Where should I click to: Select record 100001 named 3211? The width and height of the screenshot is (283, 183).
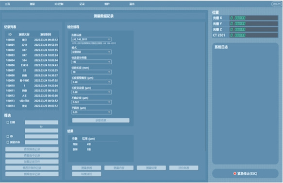tap(32, 45)
